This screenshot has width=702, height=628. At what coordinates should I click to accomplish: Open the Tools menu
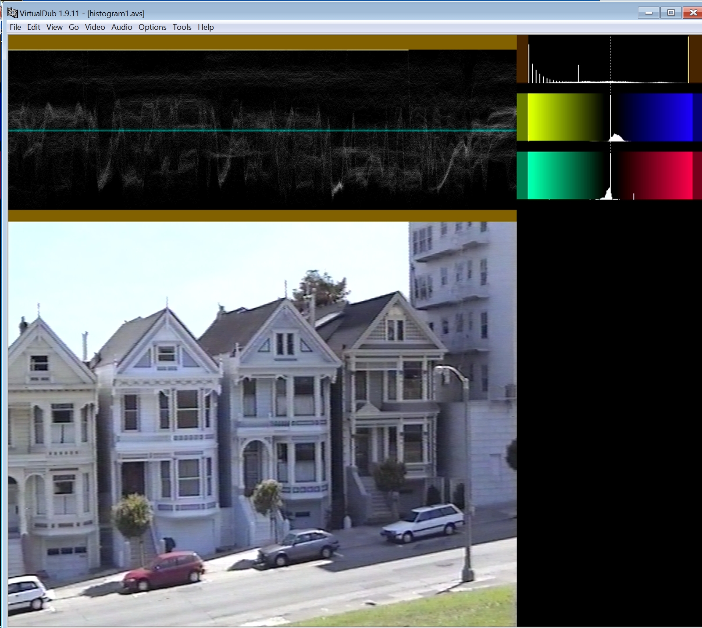(182, 27)
